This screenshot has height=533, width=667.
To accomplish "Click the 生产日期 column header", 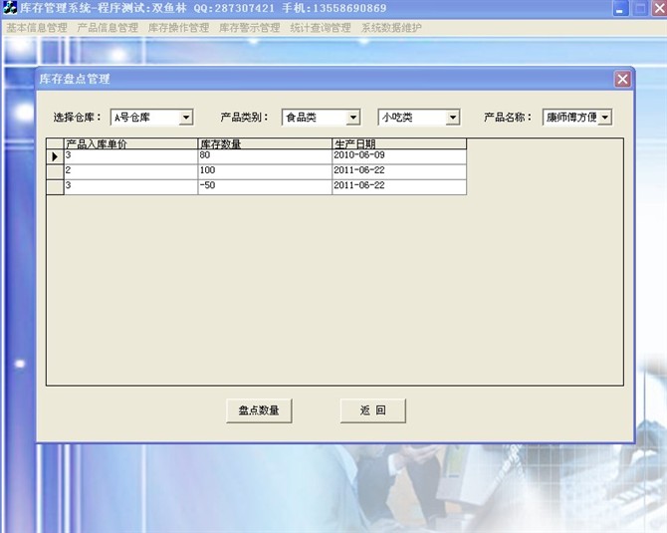I will [x=399, y=143].
